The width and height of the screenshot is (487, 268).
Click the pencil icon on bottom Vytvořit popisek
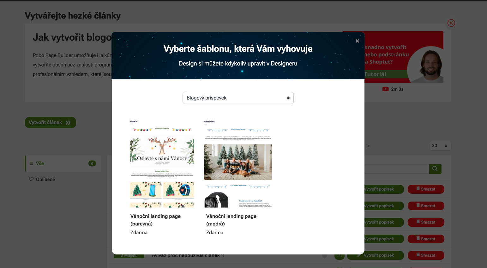359,255
